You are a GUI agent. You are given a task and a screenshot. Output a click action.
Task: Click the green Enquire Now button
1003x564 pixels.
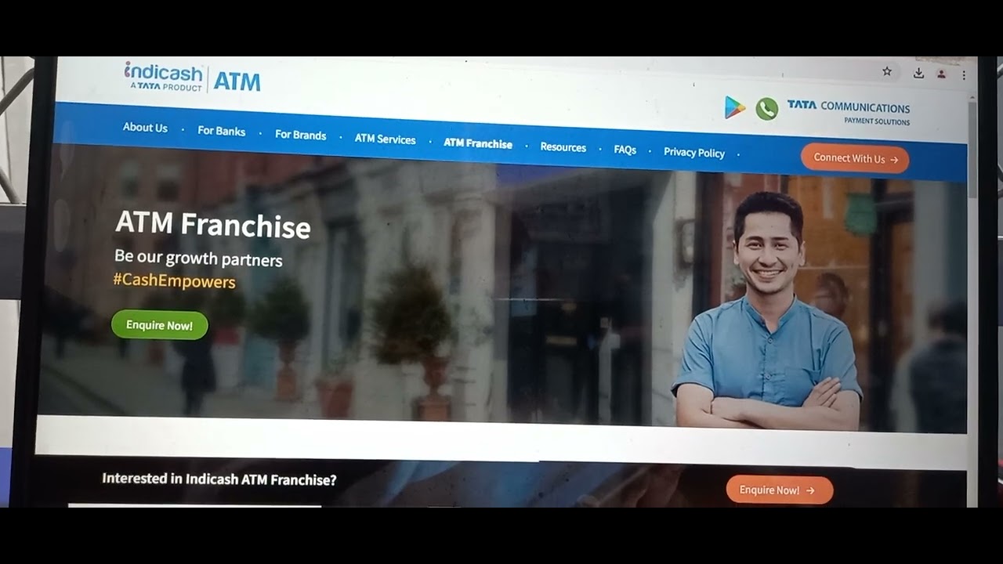click(x=159, y=325)
